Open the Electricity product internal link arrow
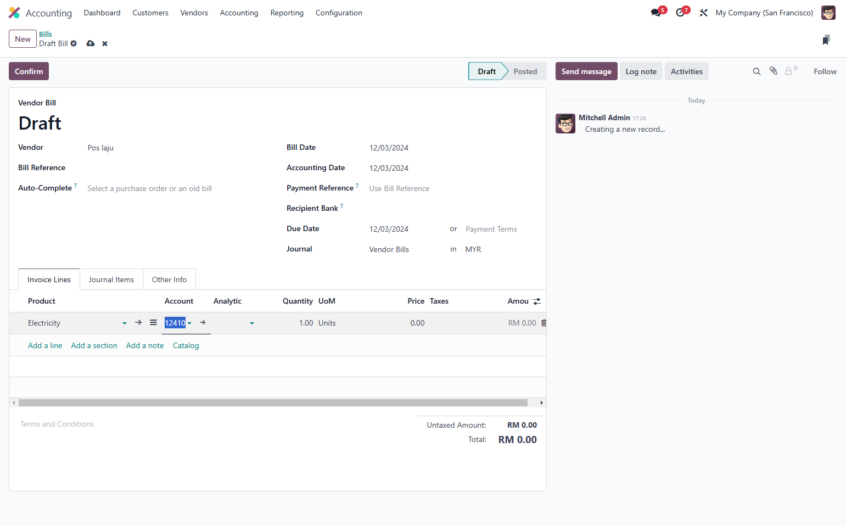Image resolution: width=846 pixels, height=526 pixels. tap(138, 323)
